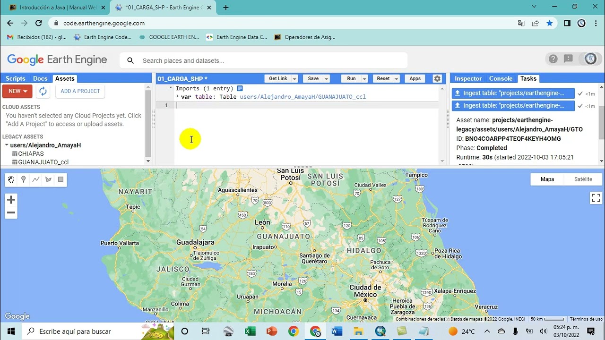Open the share page icon in address bar
The height and width of the screenshot is (340, 605).
coord(536,23)
